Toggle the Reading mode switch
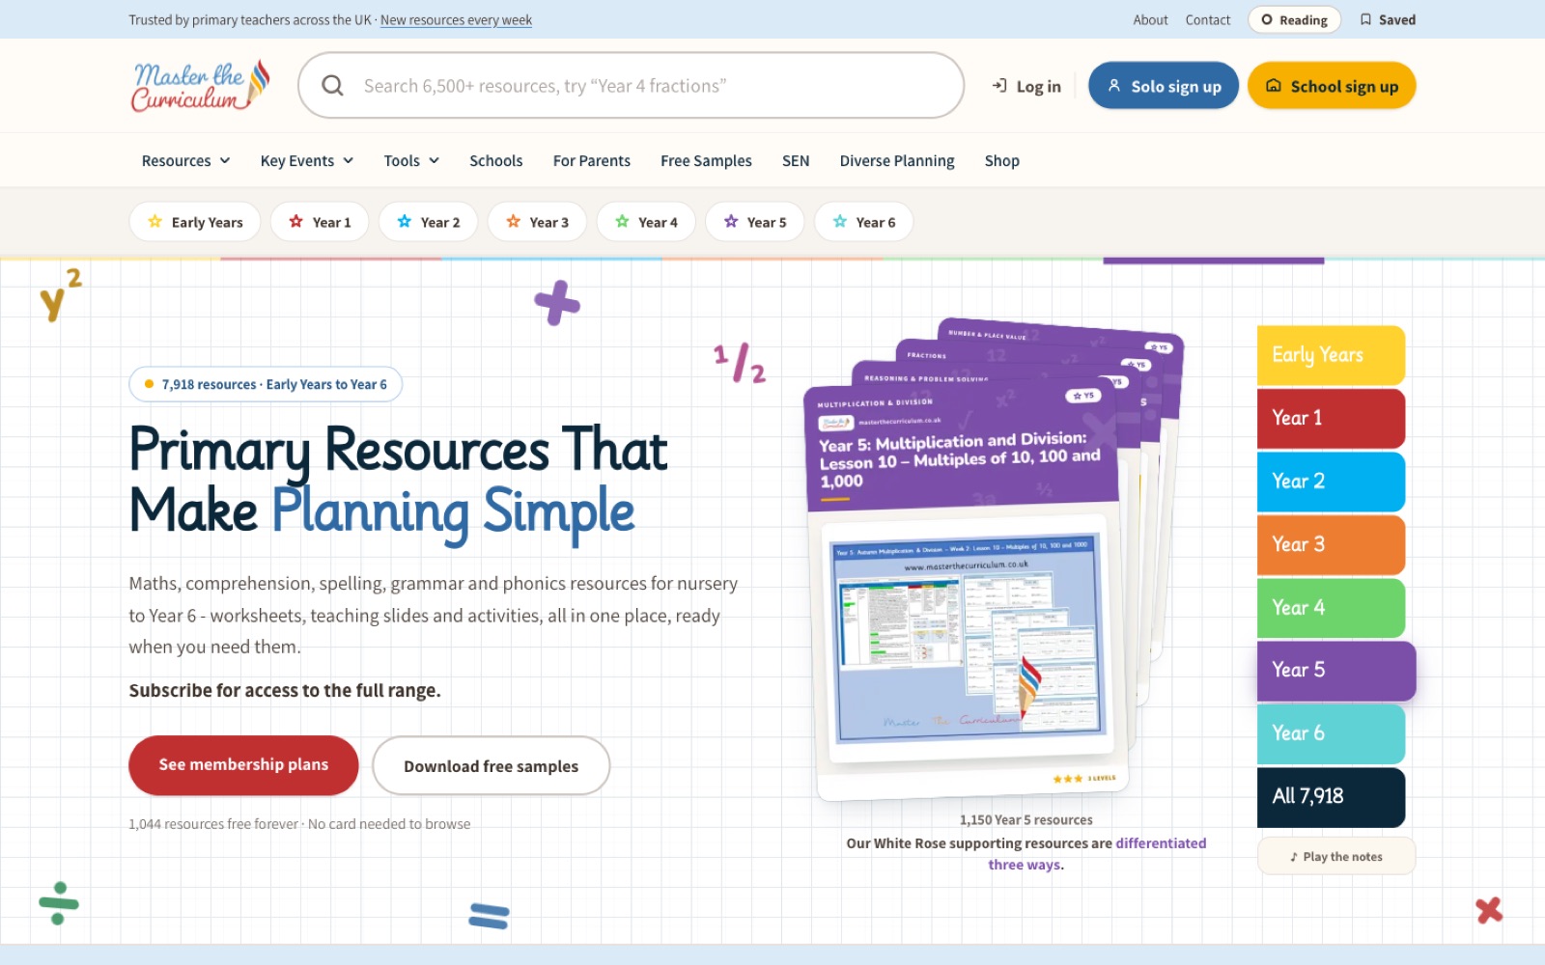Image resolution: width=1545 pixels, height=965 pixels. (x=1294, y=19)
